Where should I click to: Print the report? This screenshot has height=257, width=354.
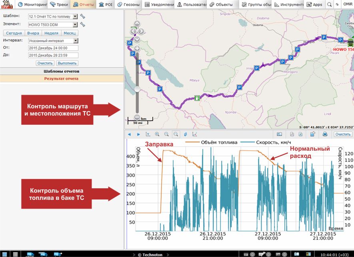[325, 134]
